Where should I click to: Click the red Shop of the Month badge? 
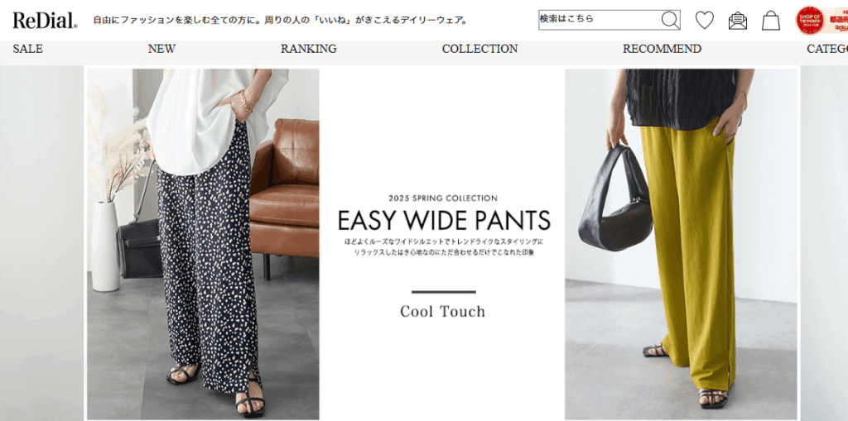[810, 21]
